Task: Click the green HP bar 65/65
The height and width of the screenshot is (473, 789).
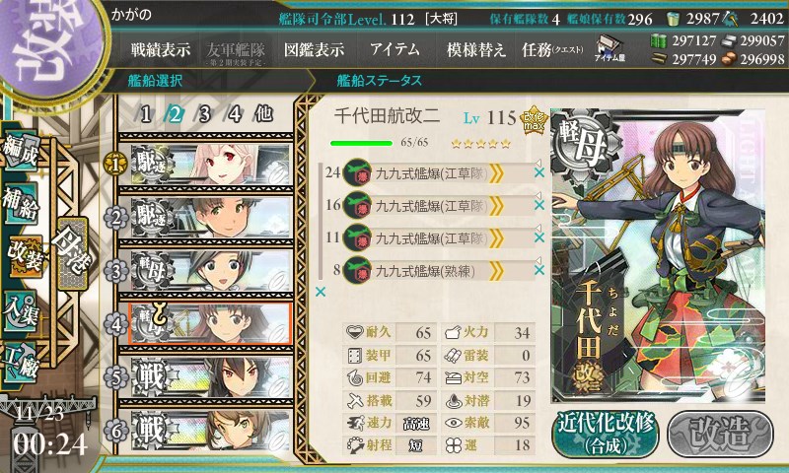Action: (x=361, y=143)
